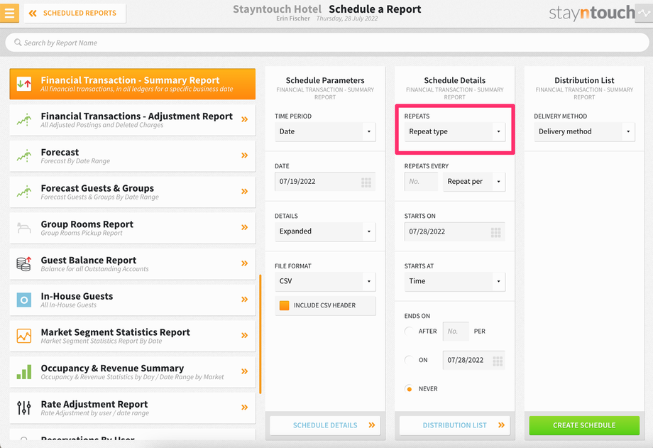Screen dimensions: 653x448
Task: Click the Ends On date field 07/28/2022
Action: coord(474,360)
